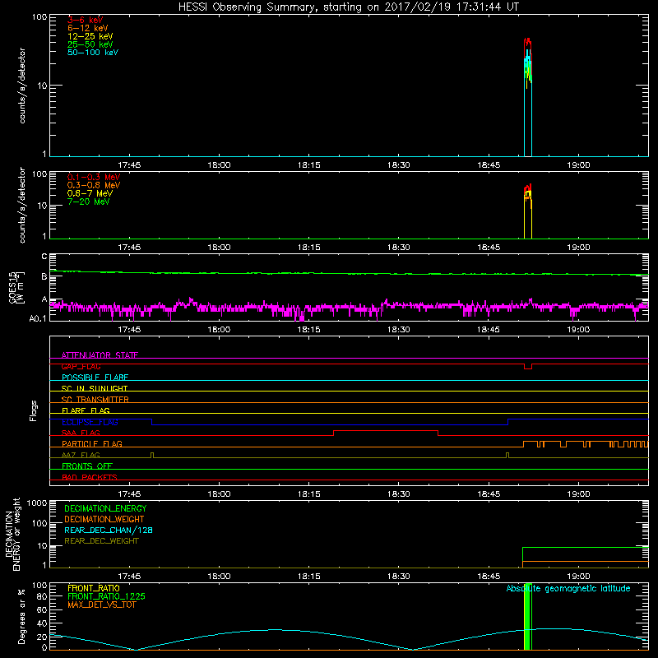This screenshot has height=658, width=658.
Task: Click the HESSI Observing Summary title
Action: pyautogui.click(x=348, y=7)
